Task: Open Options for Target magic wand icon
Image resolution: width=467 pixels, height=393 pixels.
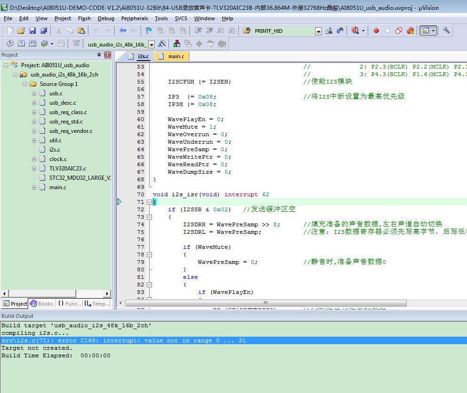Action: click(162, 44)
